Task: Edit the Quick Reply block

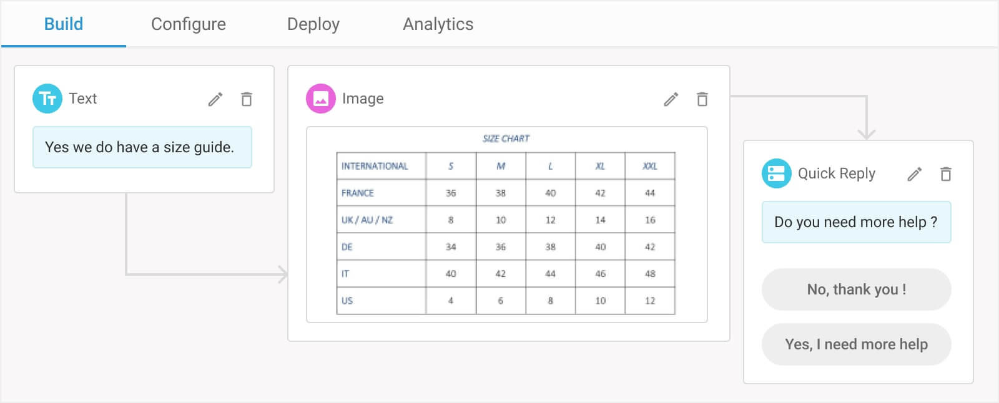Action: tap(915, 174)
